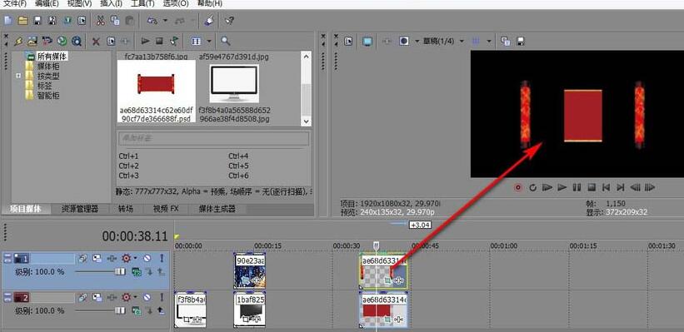This screenshot has height=332, width=684.
Task: Switch to the 媒体生成器 tab
Action: (217, 209)
